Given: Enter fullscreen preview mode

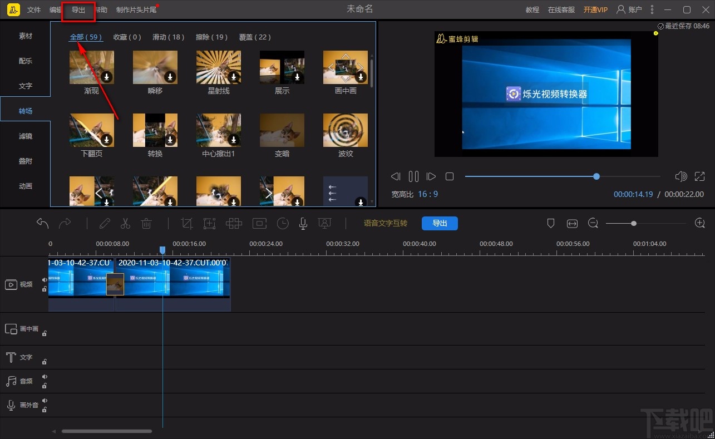Looking at the screenshot, I should point(699,176).
